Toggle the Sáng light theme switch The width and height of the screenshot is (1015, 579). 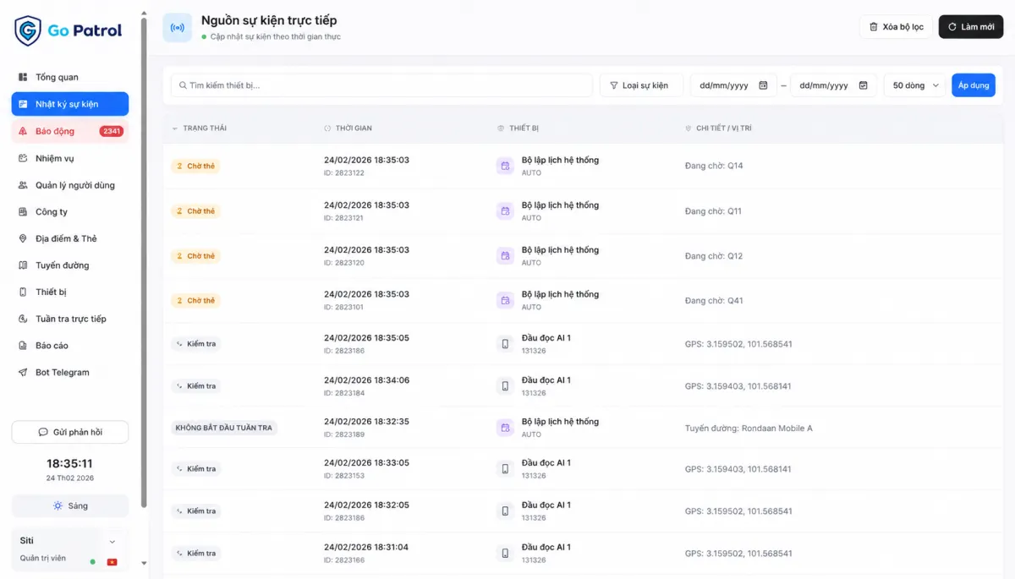pos(70,505)
